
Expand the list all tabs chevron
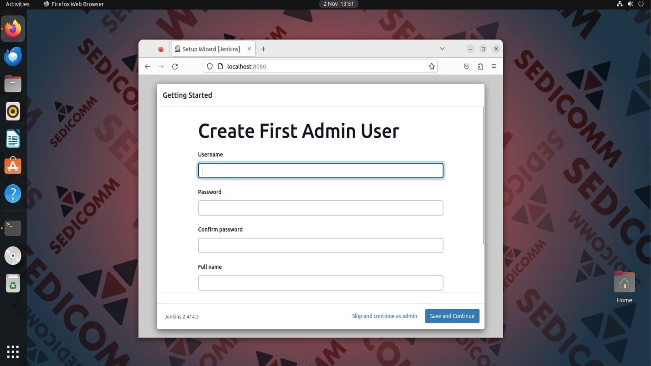coord(442,49)
